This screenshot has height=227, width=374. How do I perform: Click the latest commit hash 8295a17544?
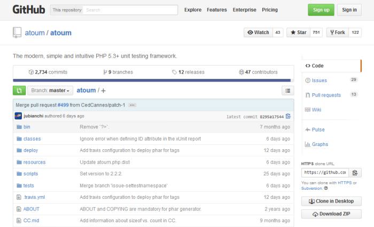[x=271, y=117]
